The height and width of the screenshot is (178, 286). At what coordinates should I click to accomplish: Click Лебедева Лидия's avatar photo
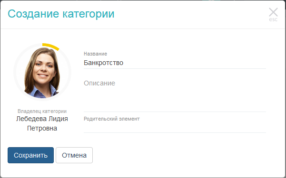42,72
